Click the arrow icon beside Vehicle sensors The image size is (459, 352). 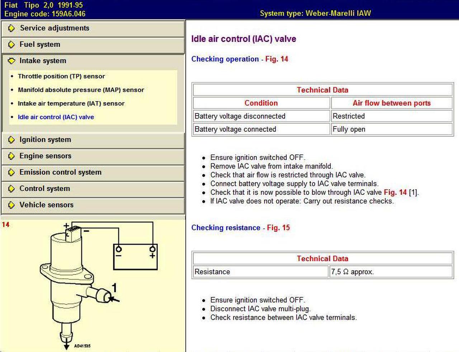[x=11, y=205]
